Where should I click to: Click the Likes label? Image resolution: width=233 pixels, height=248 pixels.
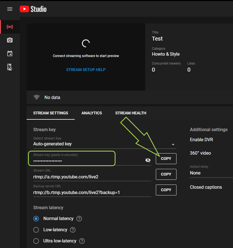(x=191, y=63)
